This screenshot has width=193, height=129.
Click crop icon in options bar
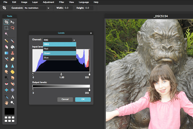4,8
